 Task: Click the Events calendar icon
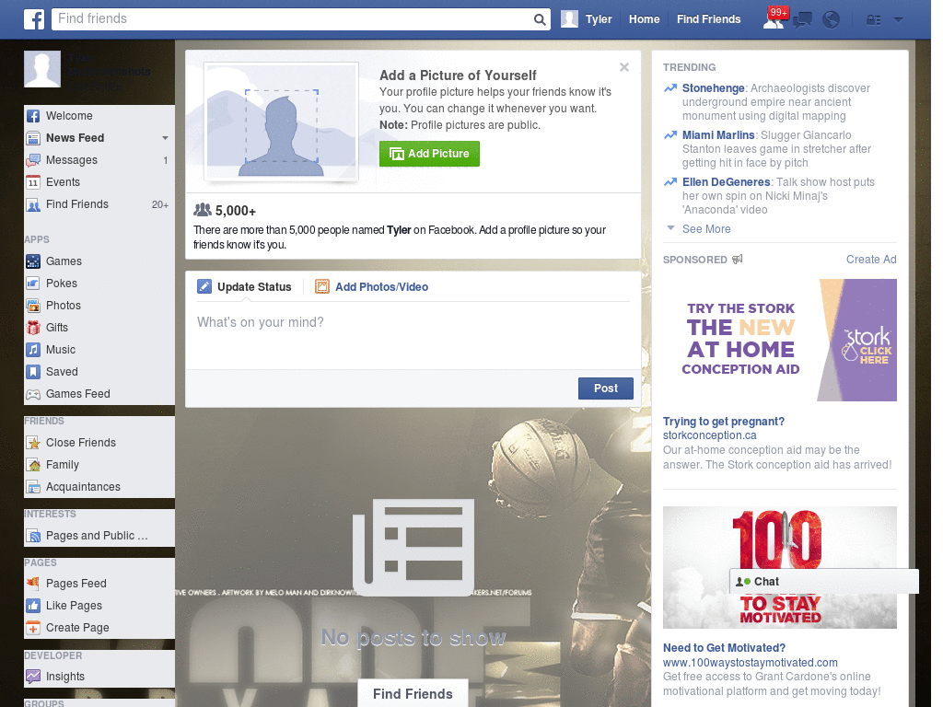click(33, 182)
